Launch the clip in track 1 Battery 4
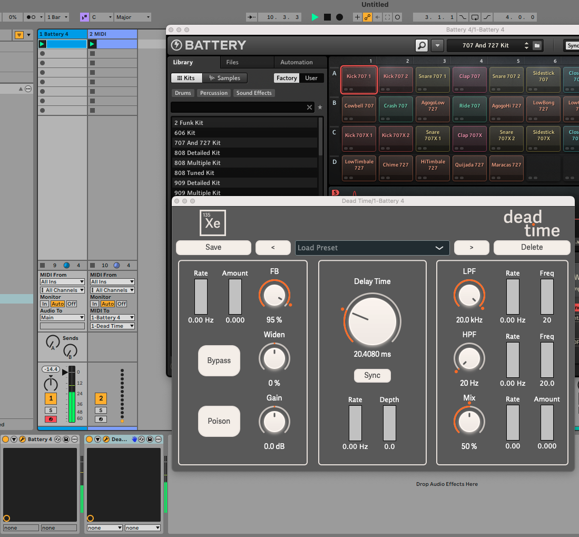This screenshot has width=579, height=537. (42, 44)
